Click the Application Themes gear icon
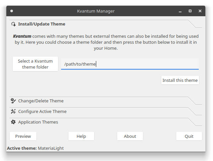The image size is (213, 161). pos(13,122)
